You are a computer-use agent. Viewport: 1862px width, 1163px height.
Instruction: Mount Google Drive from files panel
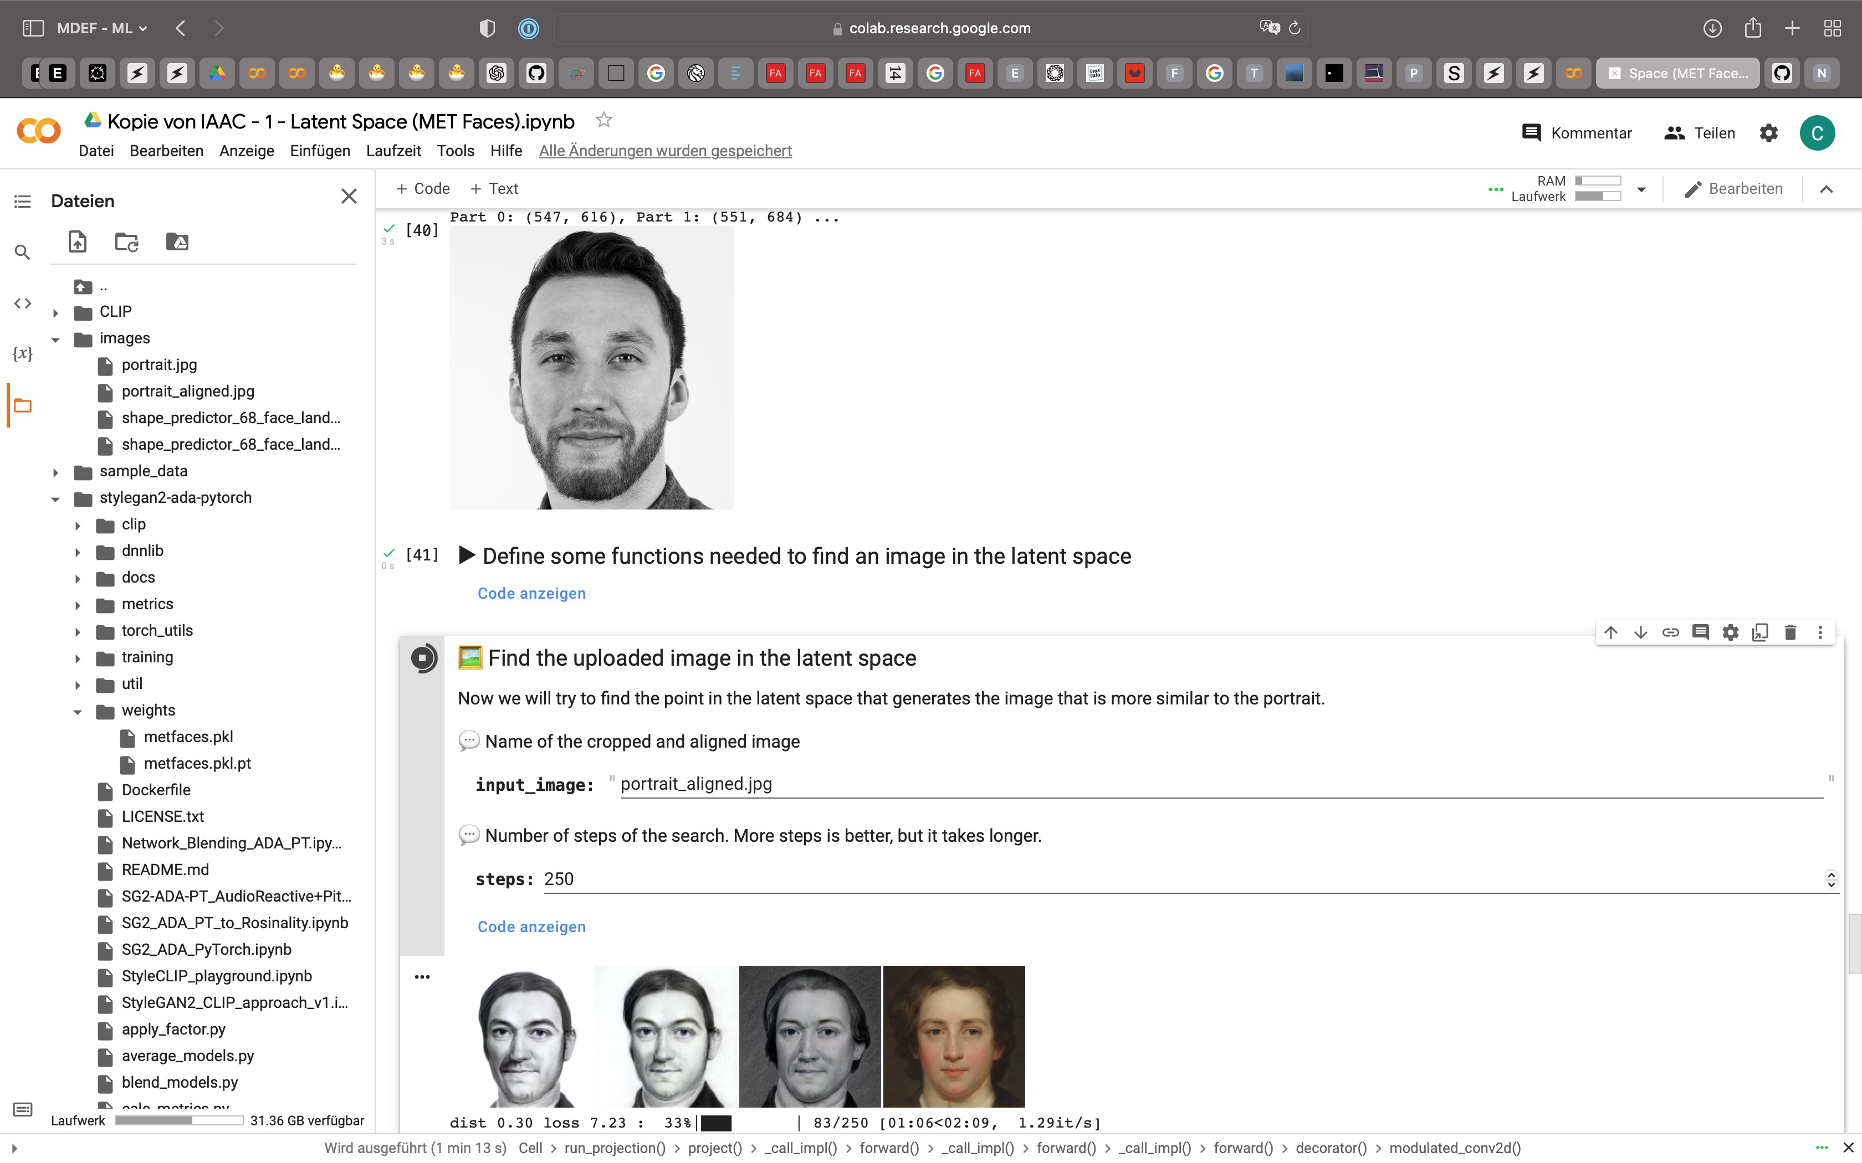tap(177, 241)
